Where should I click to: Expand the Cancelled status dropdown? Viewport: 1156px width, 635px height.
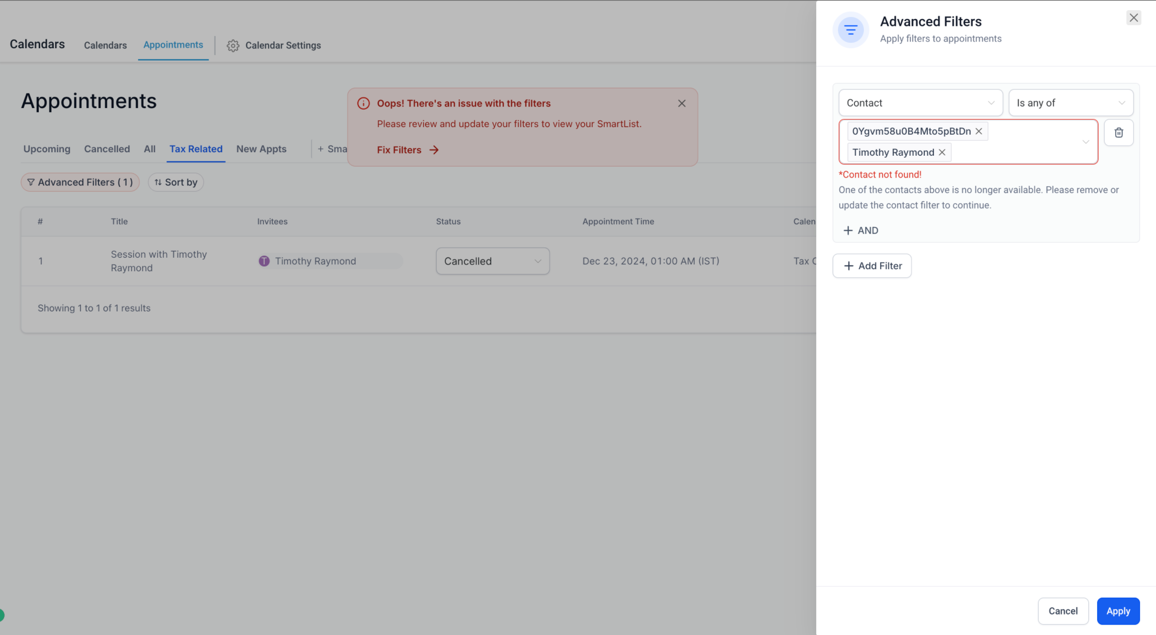pos(492,261)
